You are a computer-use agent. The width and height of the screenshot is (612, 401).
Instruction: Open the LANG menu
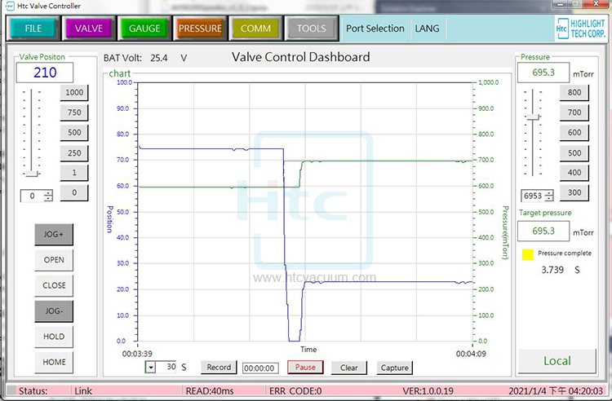[428, 29]
